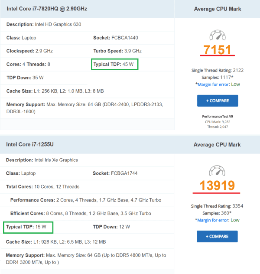
Task: Click the Typical TDP: 45 W highlighted box
Action: pyautogui.click(x=115, y=64)
